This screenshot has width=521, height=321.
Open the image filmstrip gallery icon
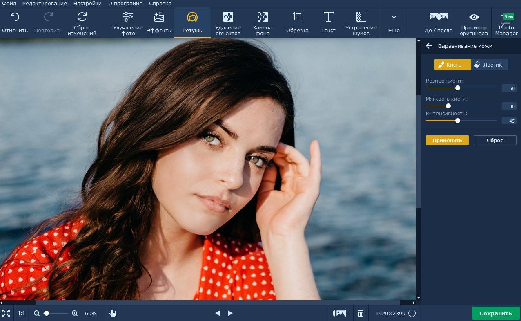pyautogui.click(x=341, y=313)
